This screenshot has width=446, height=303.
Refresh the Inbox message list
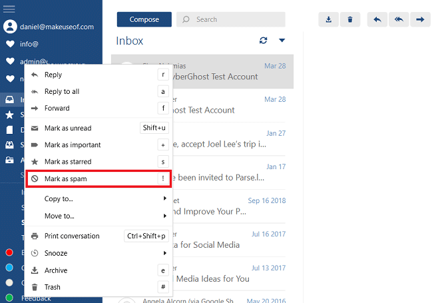264,41
